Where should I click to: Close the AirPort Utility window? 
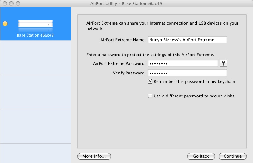5,3
